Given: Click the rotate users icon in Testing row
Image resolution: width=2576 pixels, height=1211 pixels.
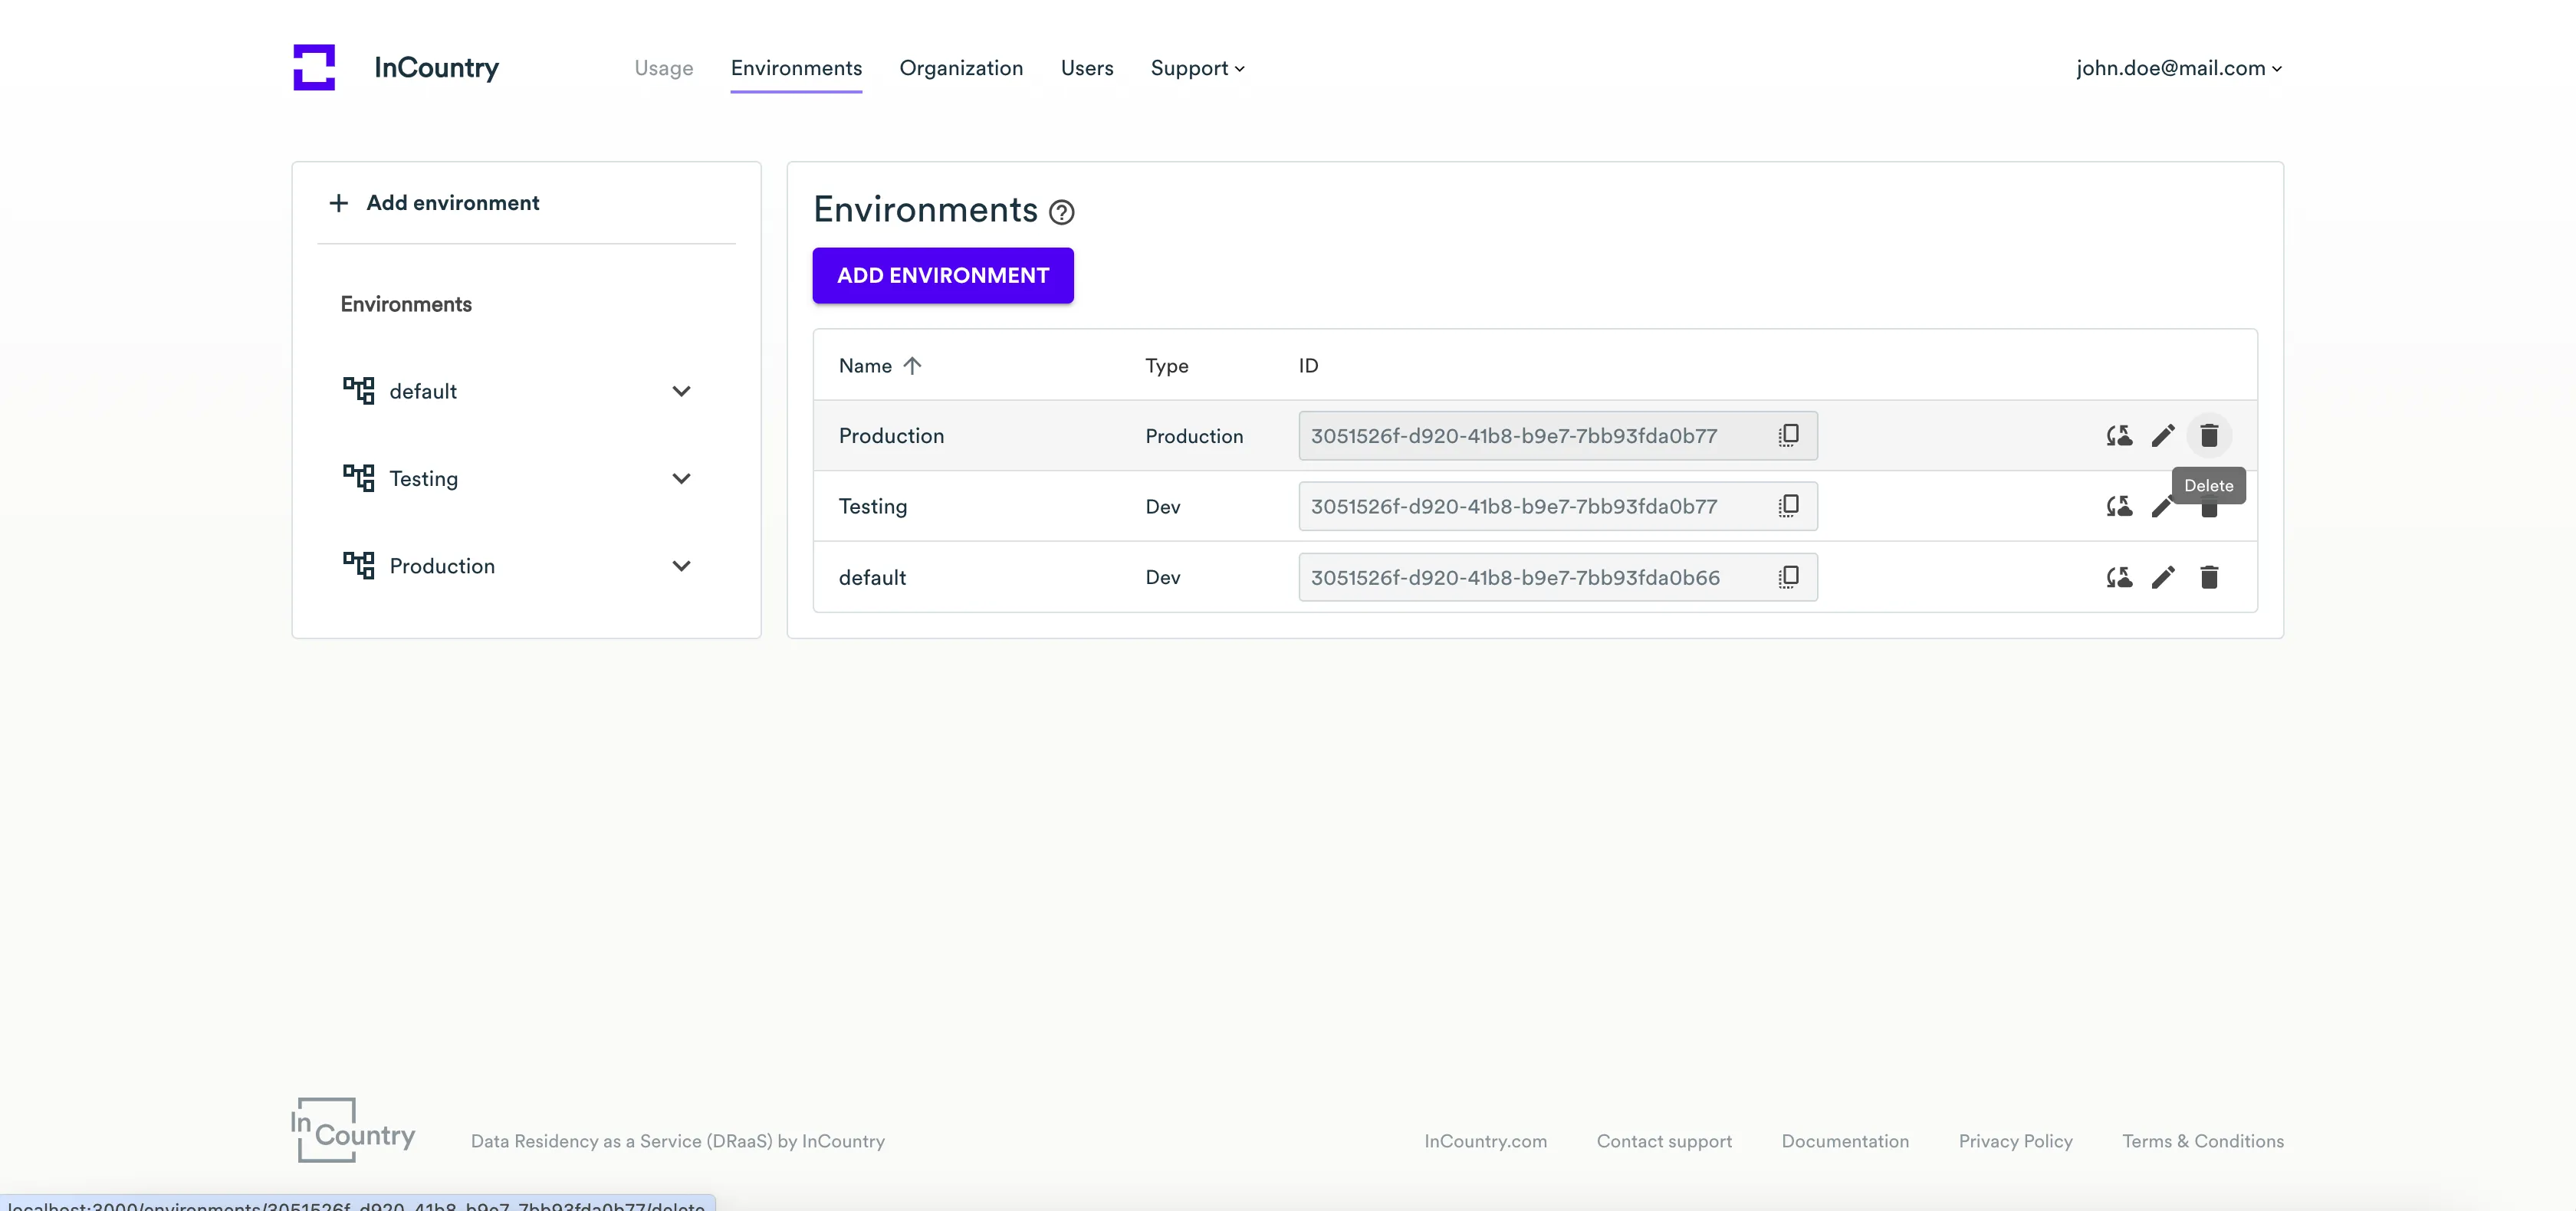Looking at the screenshot, I should tap(2118, 506).
